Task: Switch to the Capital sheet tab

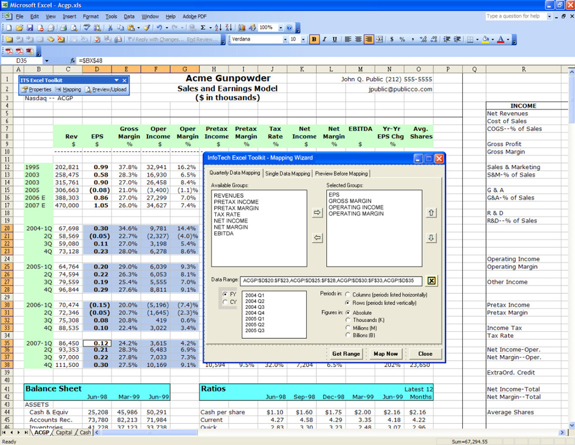Action: click(64, 433)
